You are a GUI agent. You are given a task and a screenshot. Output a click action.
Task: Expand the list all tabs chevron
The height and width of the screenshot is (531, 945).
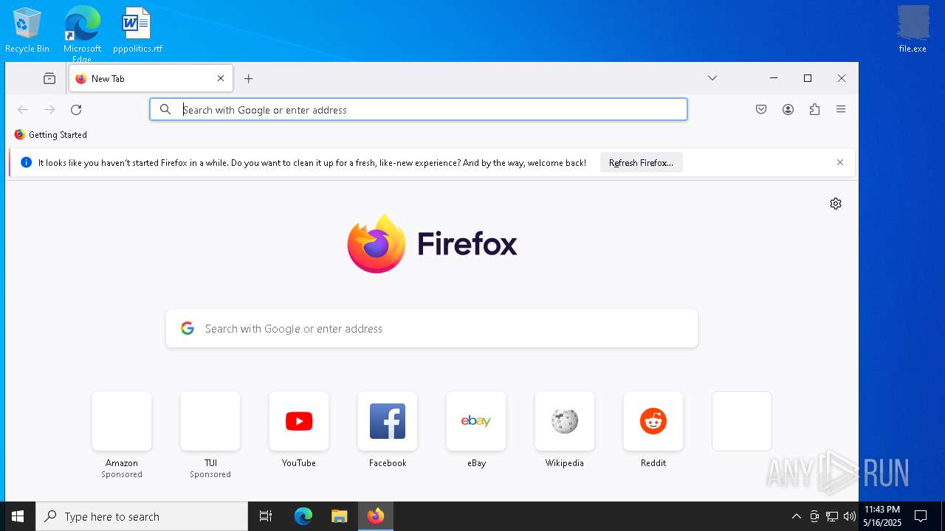tap(712, 78)
